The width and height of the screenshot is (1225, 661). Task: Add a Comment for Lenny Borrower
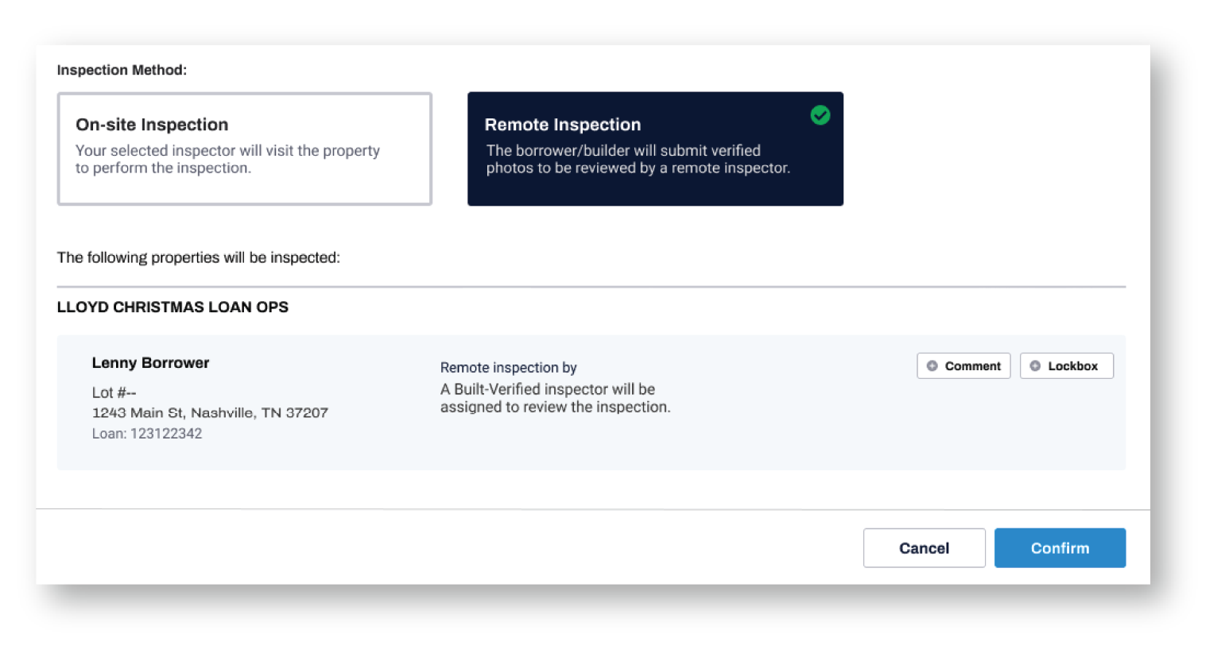[963, 366]
